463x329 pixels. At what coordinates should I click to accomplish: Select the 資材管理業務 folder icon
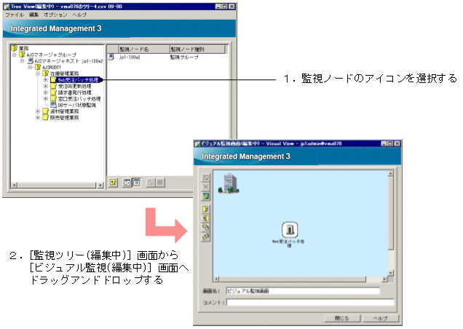(x=45, y=111)
